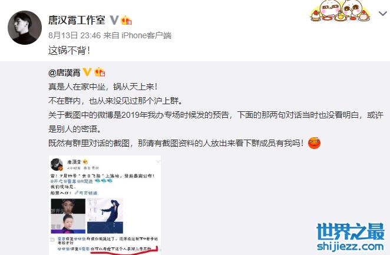
Task: Click the angry red emoji icon
Action: point(314,143)
